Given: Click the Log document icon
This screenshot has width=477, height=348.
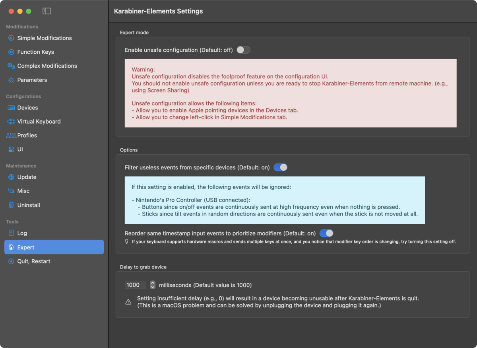Looking at the screenshot, I should [x=11, y=233].
